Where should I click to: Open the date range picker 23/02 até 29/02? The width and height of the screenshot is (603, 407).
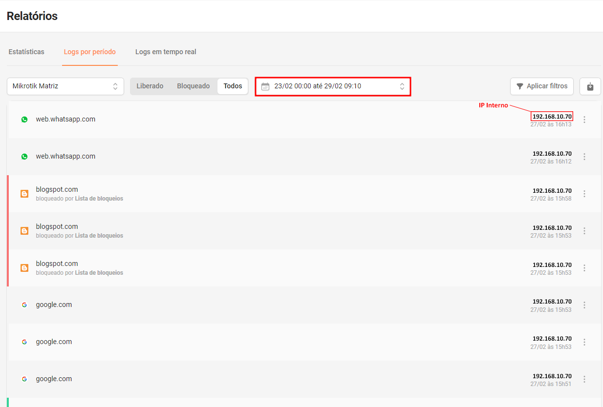click(x=333, y=86)
